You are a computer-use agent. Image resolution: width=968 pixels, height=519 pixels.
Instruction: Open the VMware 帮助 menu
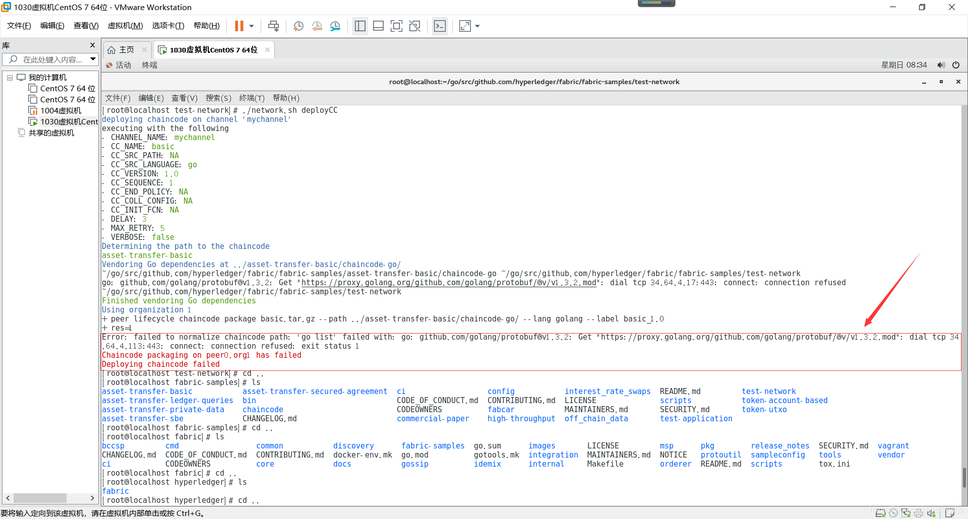pos(207,26)
